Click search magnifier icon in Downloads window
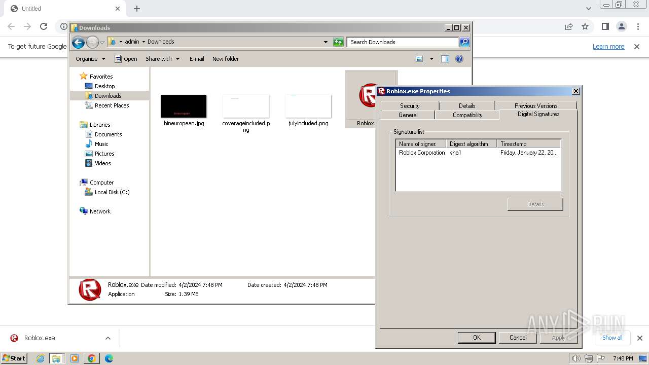 click(464, 42)
